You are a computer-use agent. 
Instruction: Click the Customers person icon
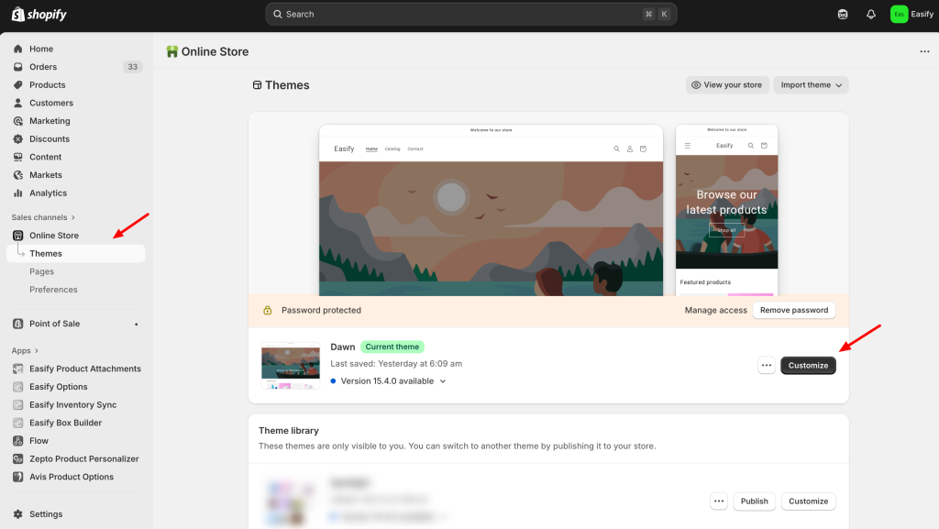18,103
